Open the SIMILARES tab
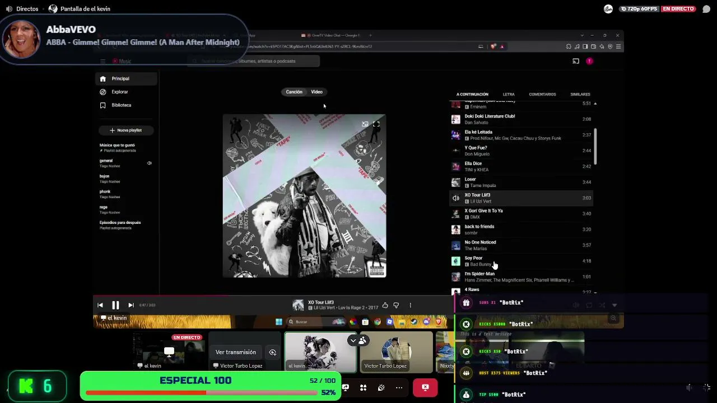The width and height of the screenshot is (717, 403). [580, 94]
